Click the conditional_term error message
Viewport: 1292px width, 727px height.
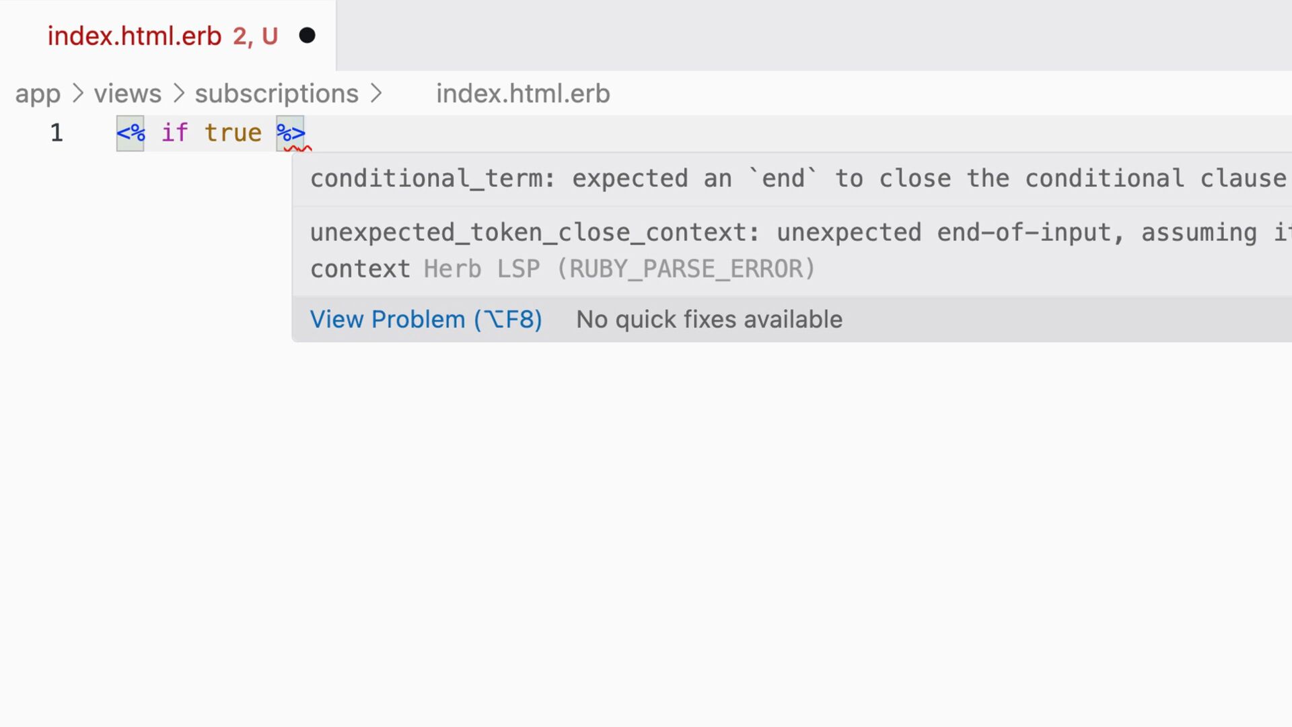pyautogui.click(x=797, y=178)
